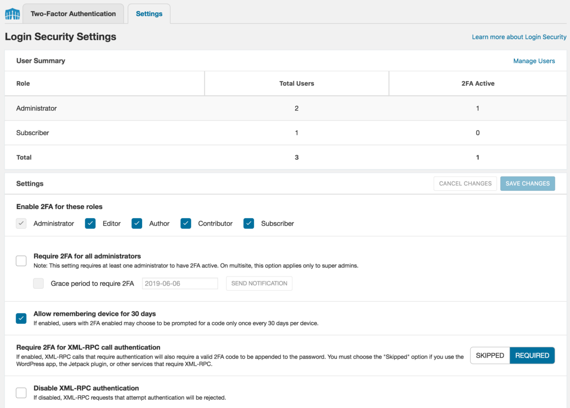Disable 2FA for the Editor role

(90, 223)
